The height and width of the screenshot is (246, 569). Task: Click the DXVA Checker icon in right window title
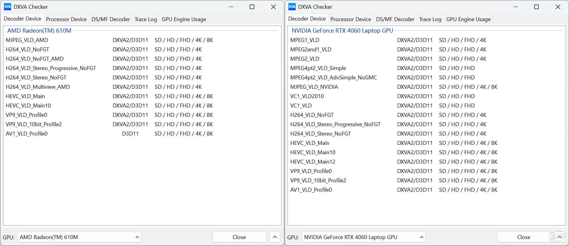[x=292, y=7]
